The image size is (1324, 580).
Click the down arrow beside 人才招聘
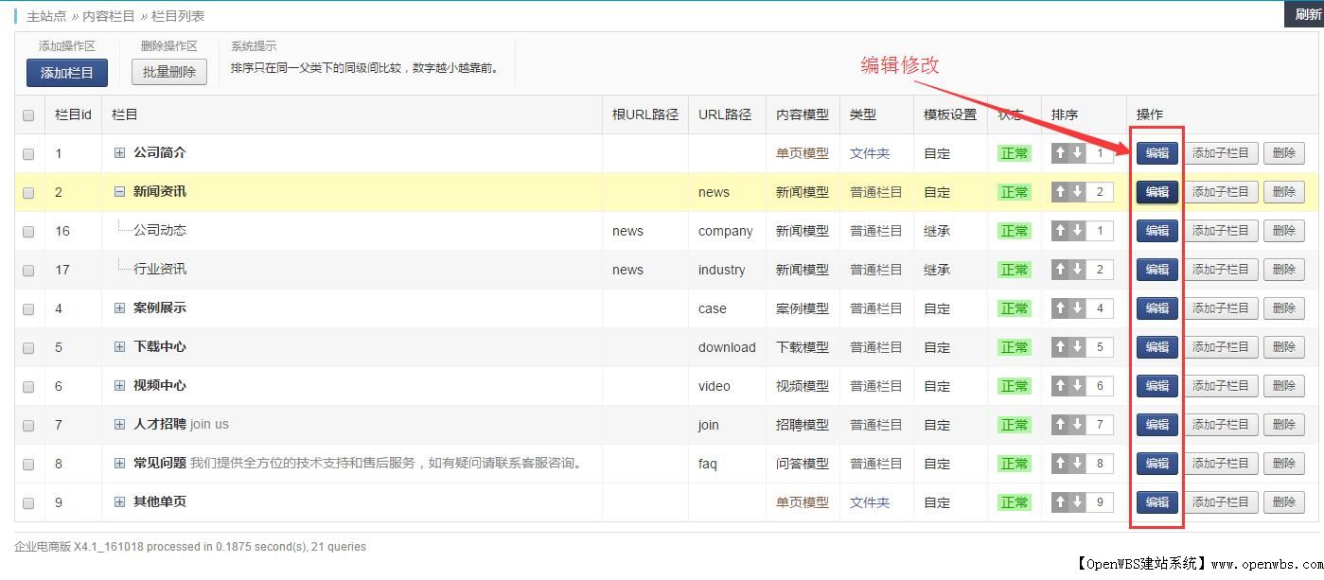point(1077,424)
